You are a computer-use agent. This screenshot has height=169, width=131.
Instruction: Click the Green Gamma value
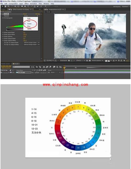click(25, 37)
